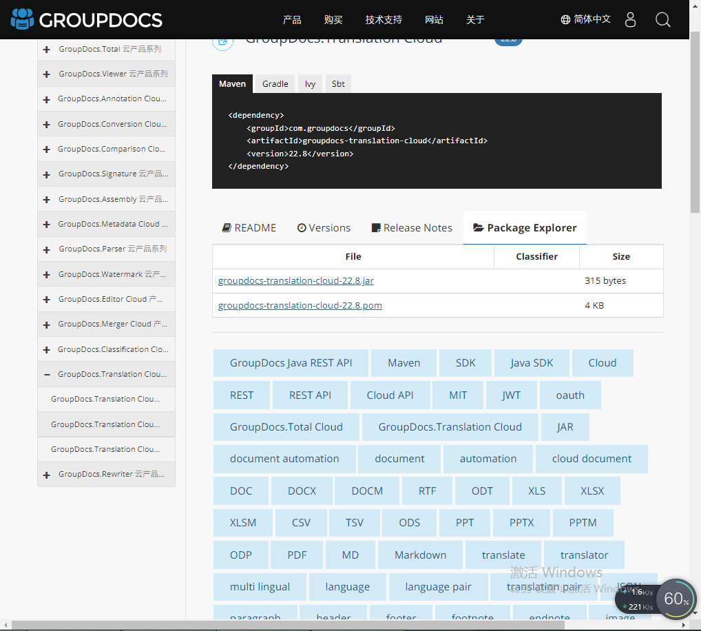Click the GroupDocs Java REST API tag
Image resolution: width=701 pixels, height=631 pixels.
[291, 363]
